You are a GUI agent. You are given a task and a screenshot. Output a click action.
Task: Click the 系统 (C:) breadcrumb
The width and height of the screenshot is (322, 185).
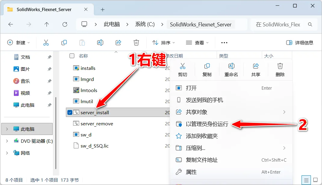(x=145, y=24)
